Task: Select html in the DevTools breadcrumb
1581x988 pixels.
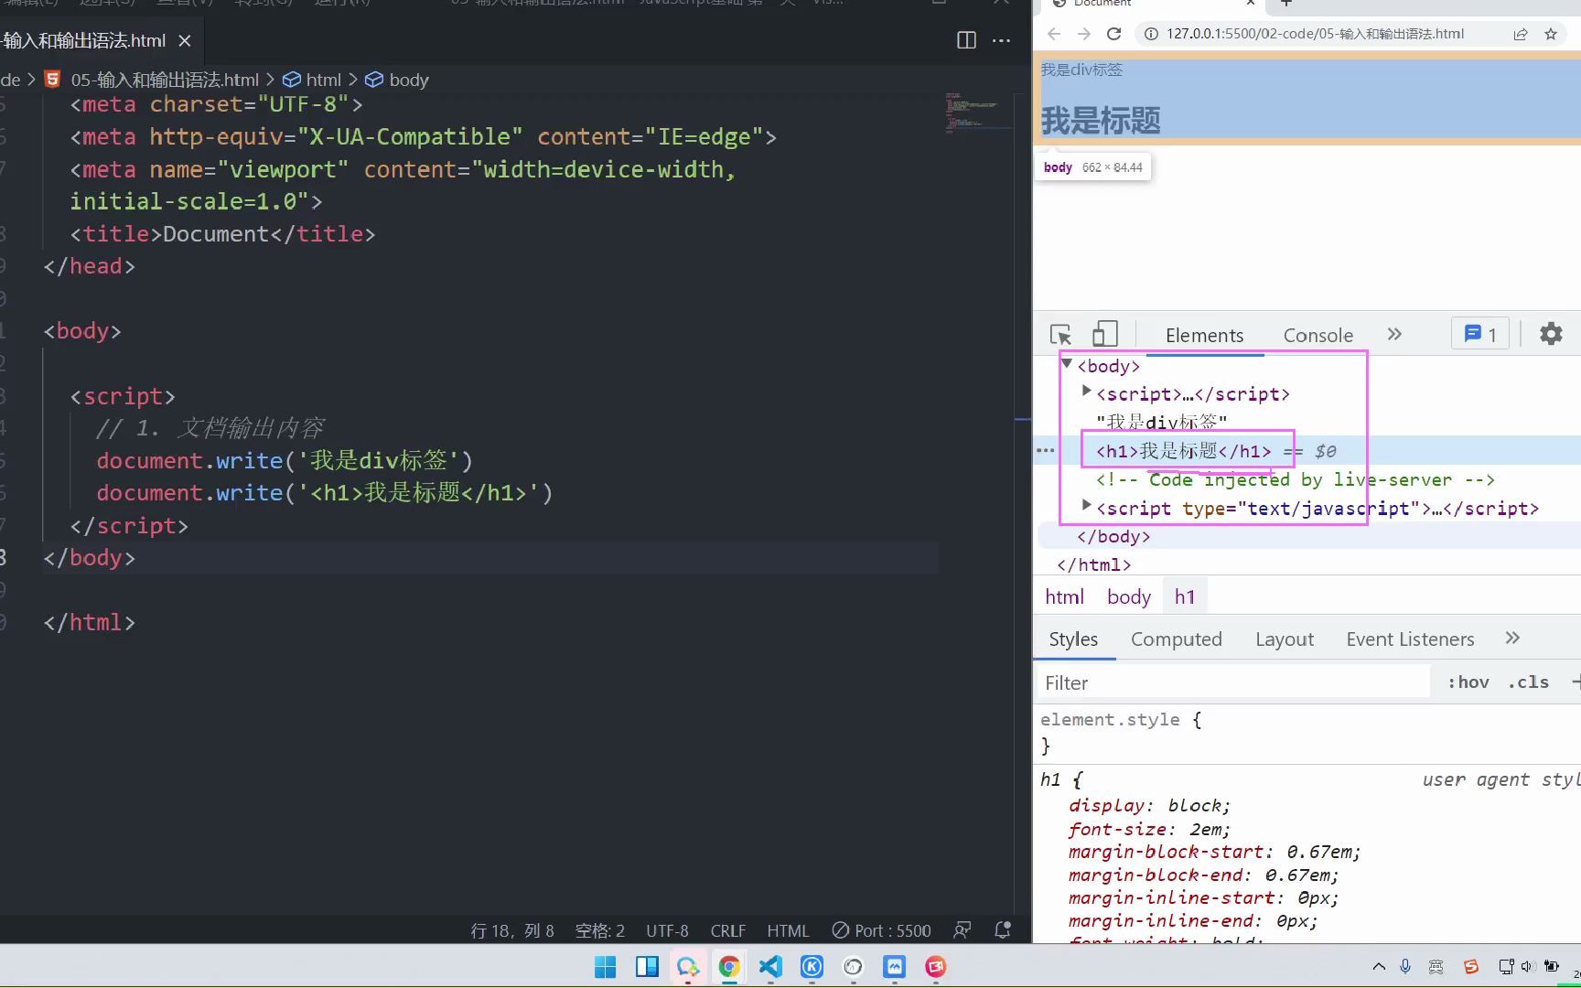Action: pos(1064,597)
